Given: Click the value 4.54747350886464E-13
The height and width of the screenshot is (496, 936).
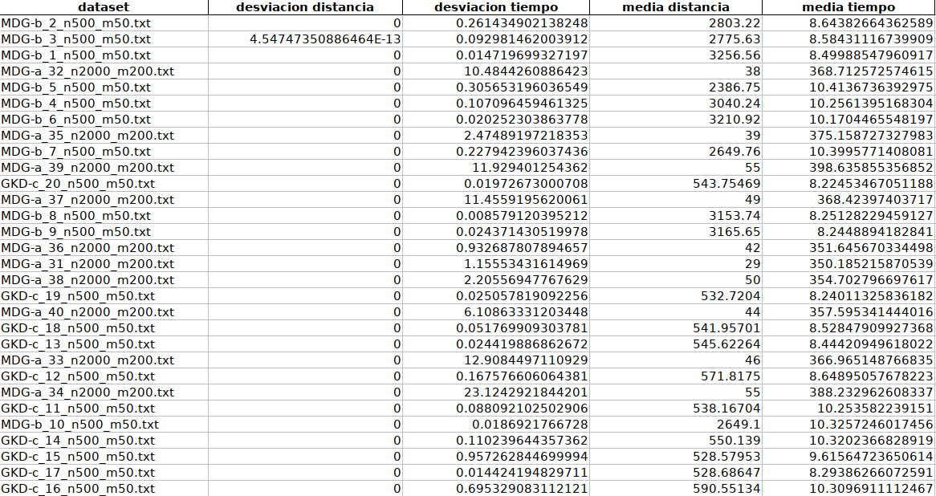Looking at the screenshot, I should pos(325,39).
